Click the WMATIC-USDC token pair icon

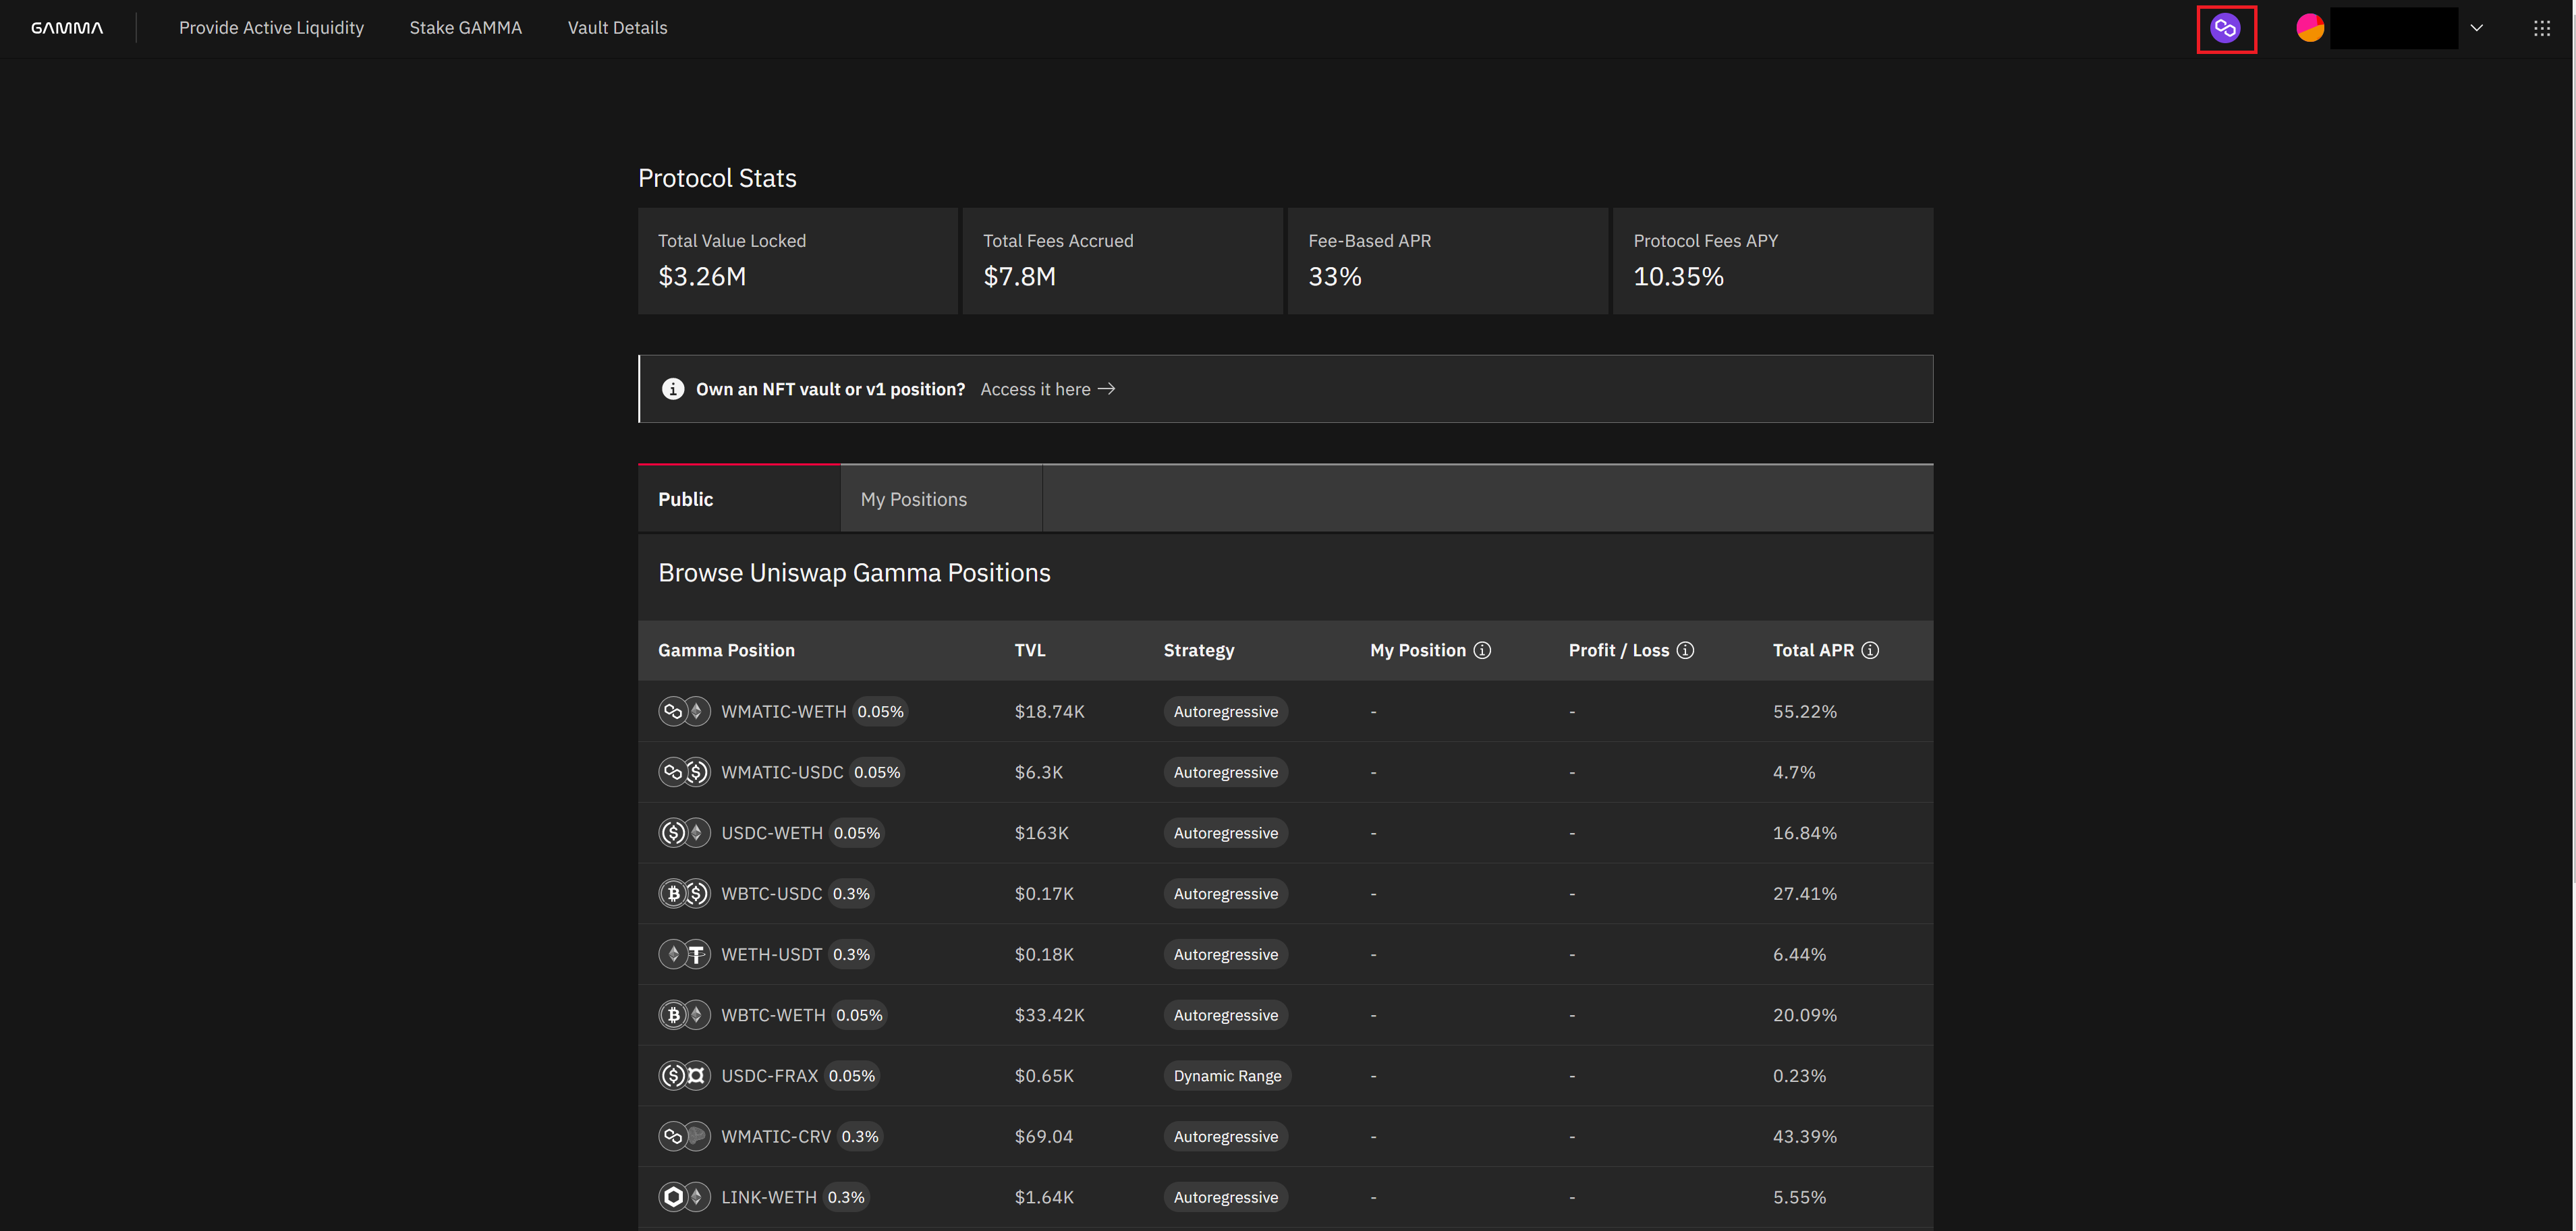tap(684, 772)
